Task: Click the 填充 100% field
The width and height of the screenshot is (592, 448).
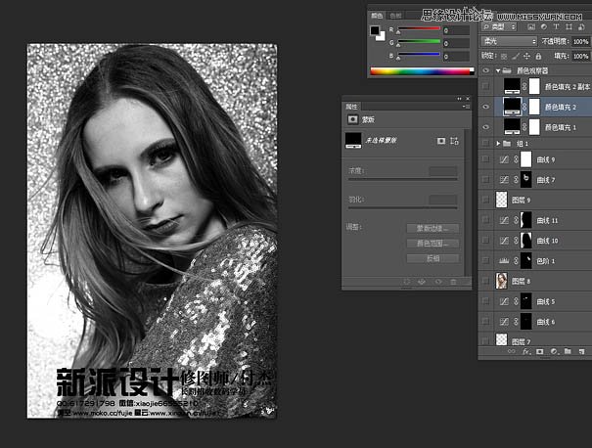Action: [x=580, y=56]
